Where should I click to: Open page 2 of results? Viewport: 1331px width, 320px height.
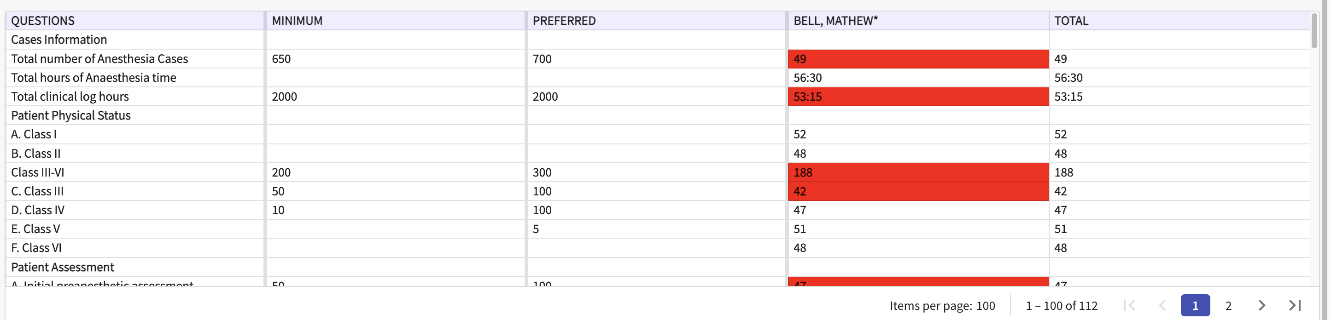[1228, 306]
